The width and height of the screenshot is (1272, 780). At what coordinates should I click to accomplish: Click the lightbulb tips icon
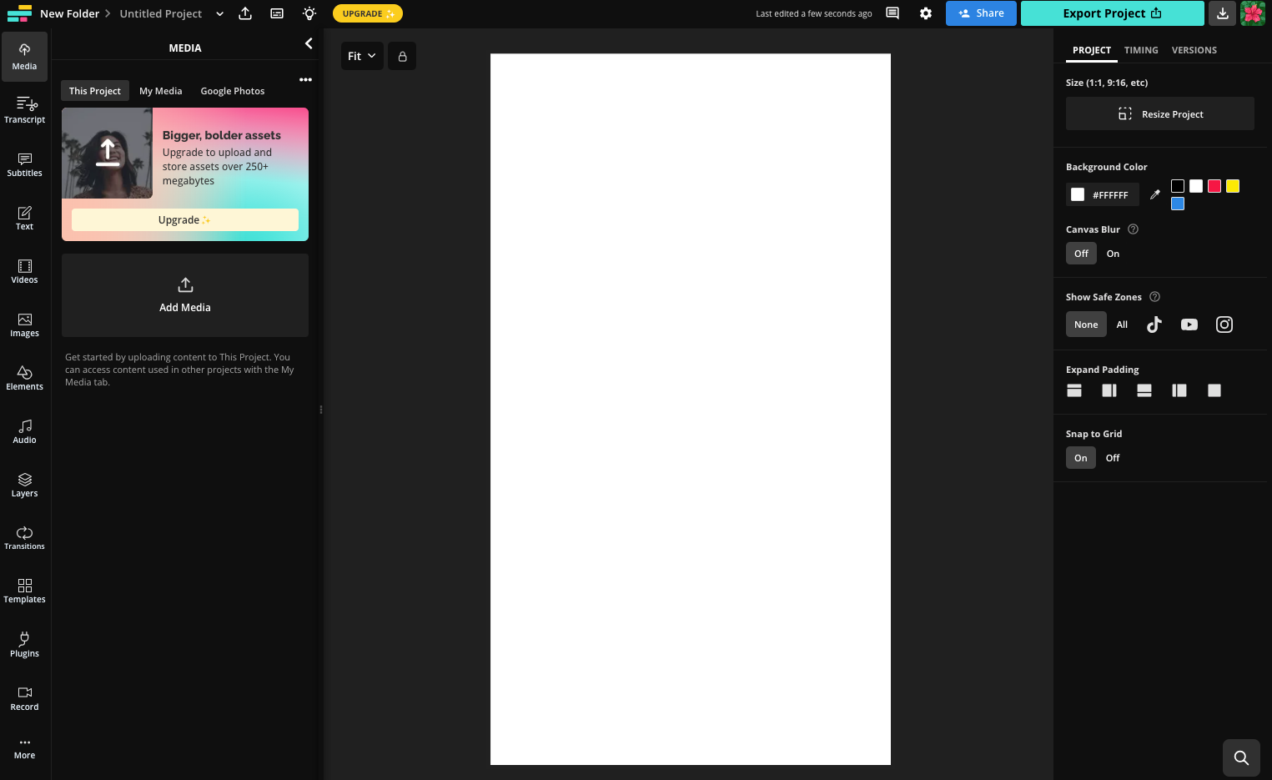click(309, 13)
